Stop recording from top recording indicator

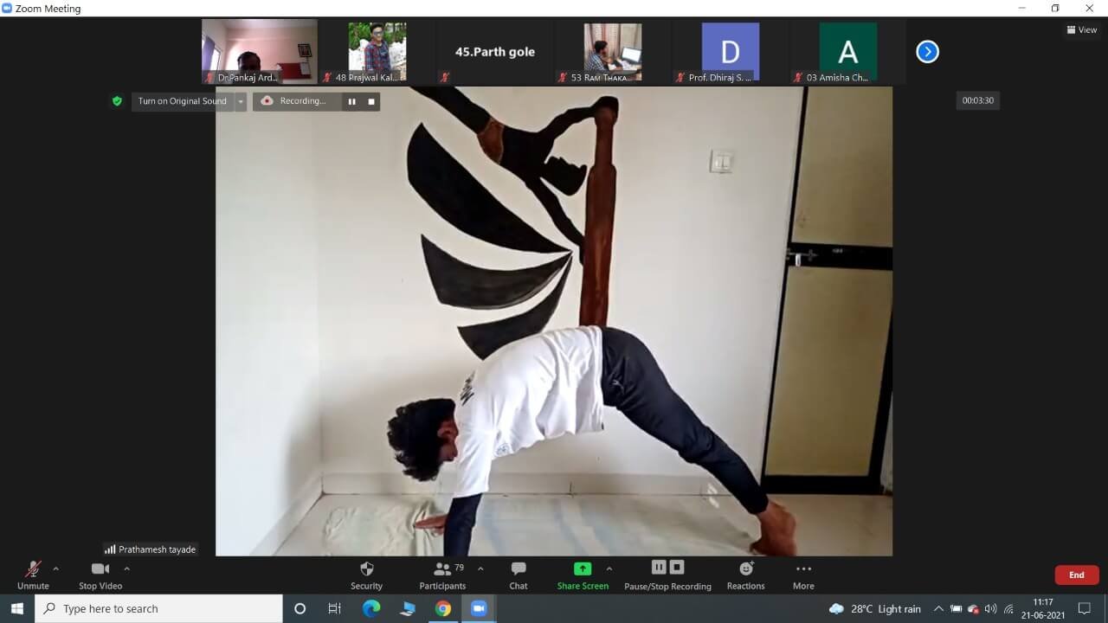pyautogui.click(x=371, y=101)
